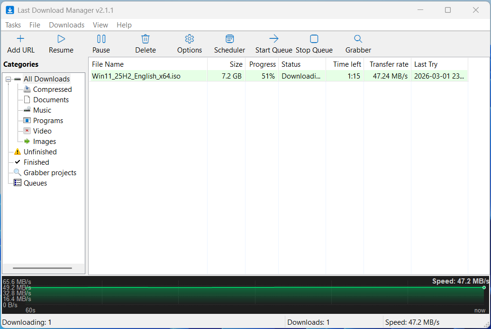Click the Video category icon

(27, 131)
